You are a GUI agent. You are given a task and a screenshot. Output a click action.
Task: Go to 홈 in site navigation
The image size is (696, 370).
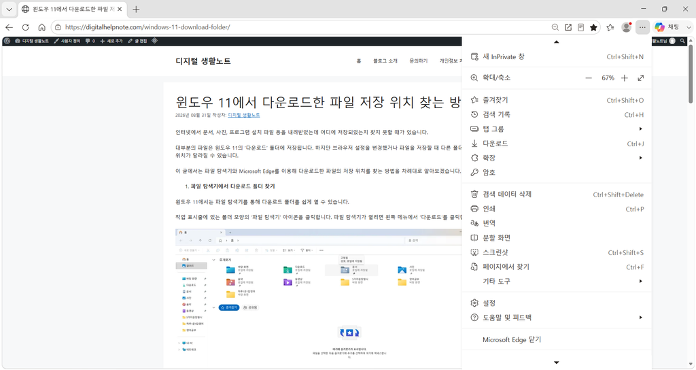359,61
